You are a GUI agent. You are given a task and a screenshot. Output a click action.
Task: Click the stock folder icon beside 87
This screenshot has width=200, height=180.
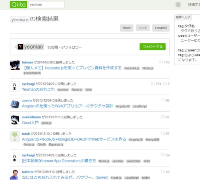[x=163, y=117]
